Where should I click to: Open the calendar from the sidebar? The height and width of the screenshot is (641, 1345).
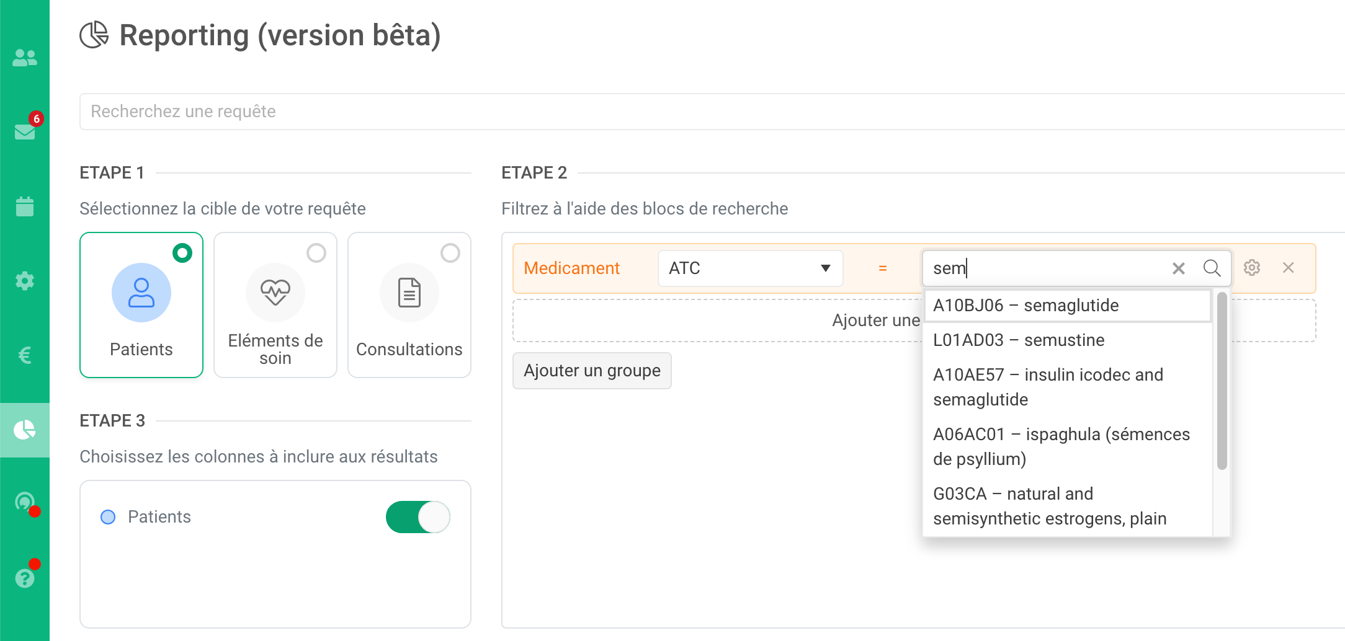click(25, 206)
